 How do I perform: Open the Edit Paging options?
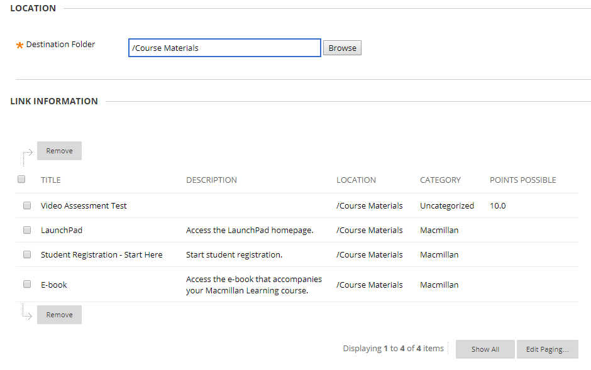coord(547,349)
